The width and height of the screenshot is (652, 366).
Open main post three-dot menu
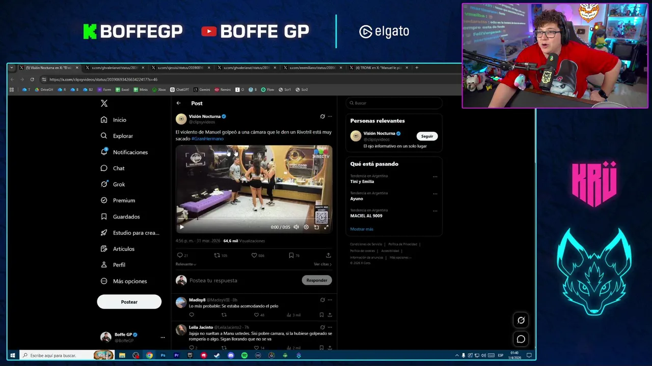coord(330,116)
